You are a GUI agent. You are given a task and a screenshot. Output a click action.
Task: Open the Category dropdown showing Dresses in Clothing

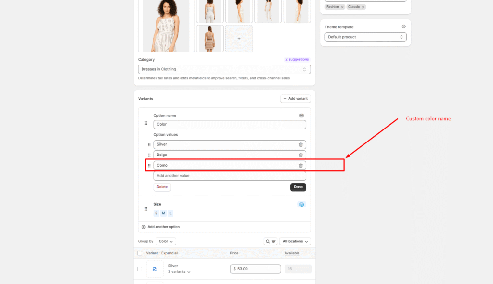[x=224, y=69]
